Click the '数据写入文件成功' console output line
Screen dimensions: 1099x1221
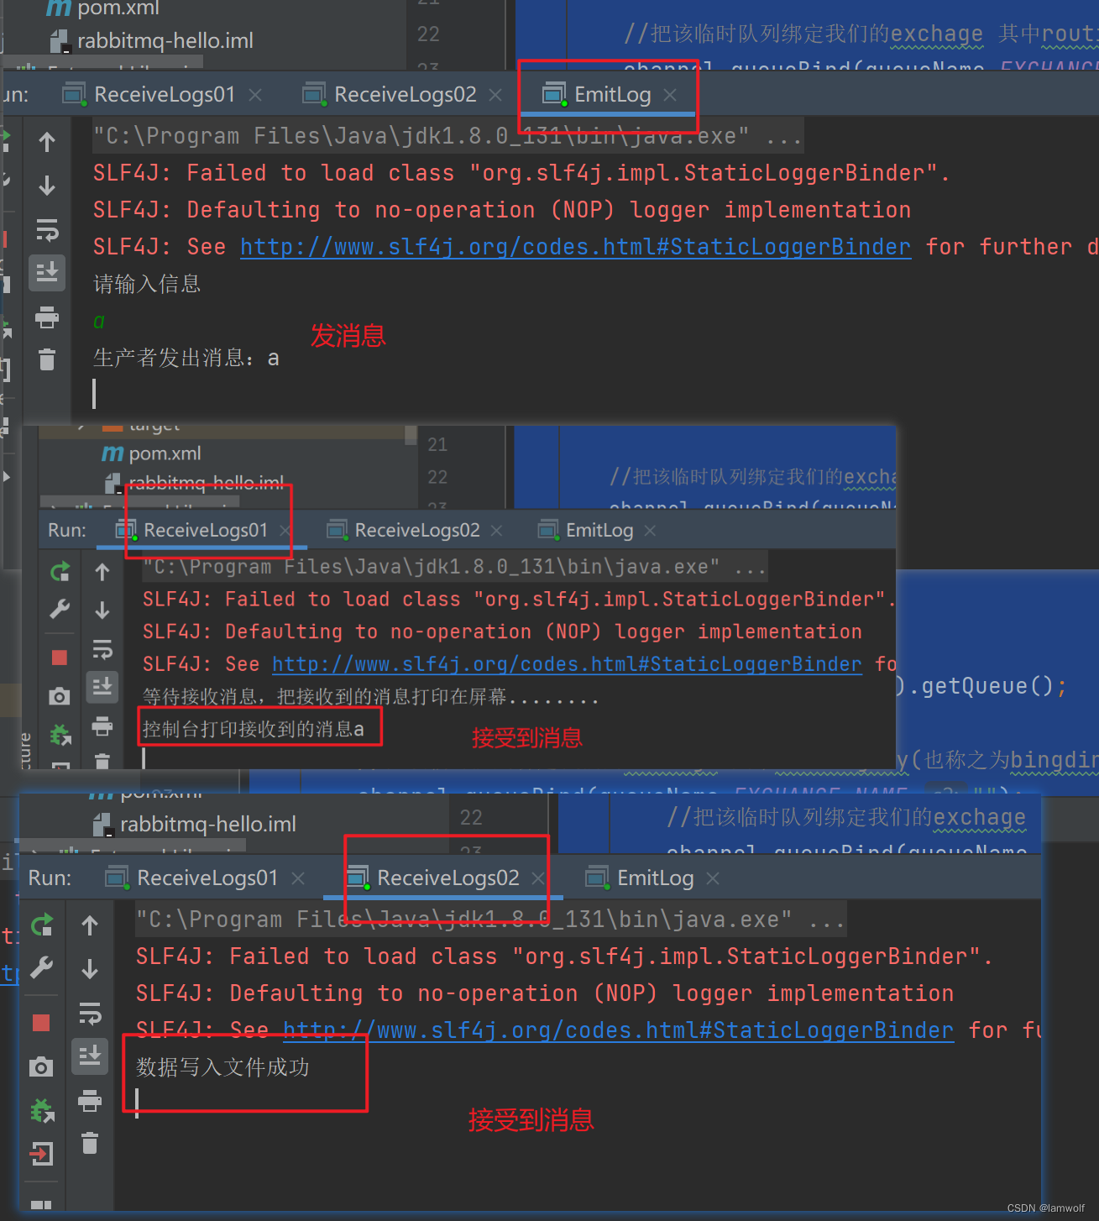222,1067
